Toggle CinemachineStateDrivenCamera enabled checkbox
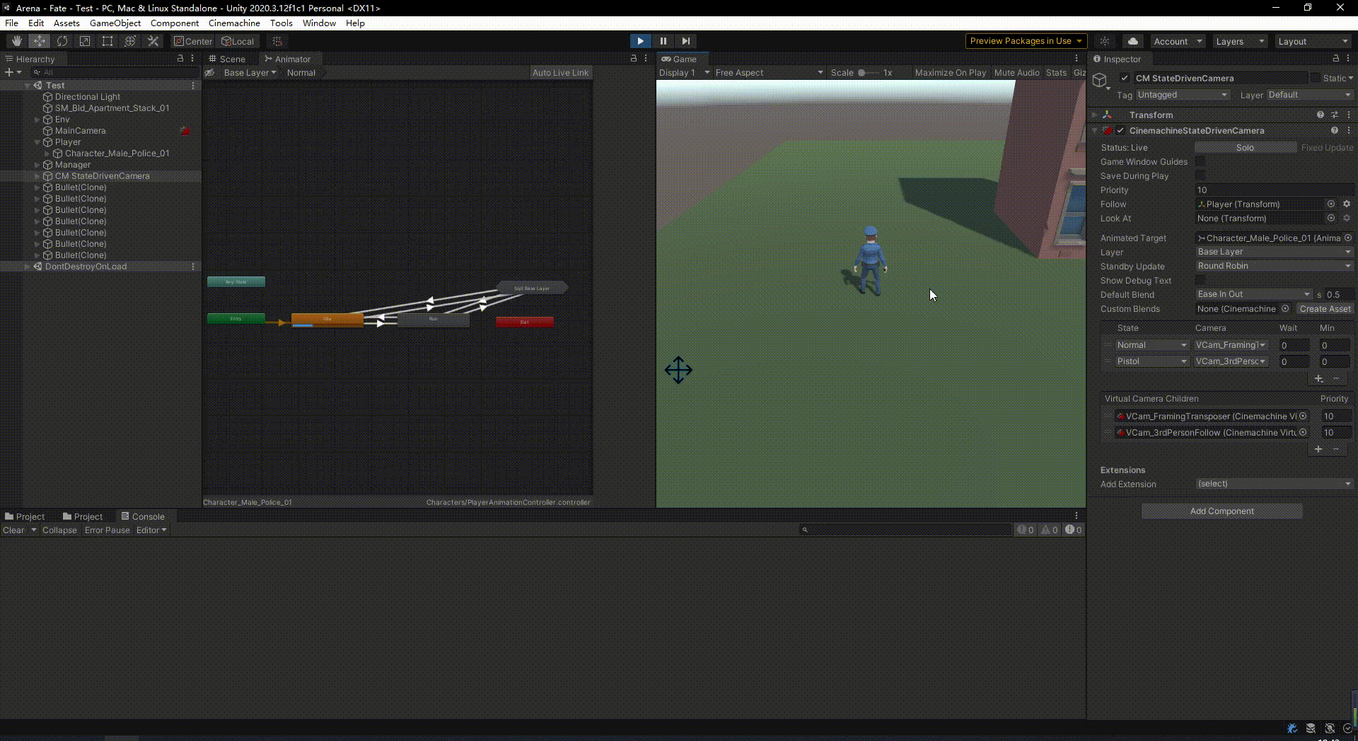The height and width of the screenshot is (741, 1358). pos(1120,130)
